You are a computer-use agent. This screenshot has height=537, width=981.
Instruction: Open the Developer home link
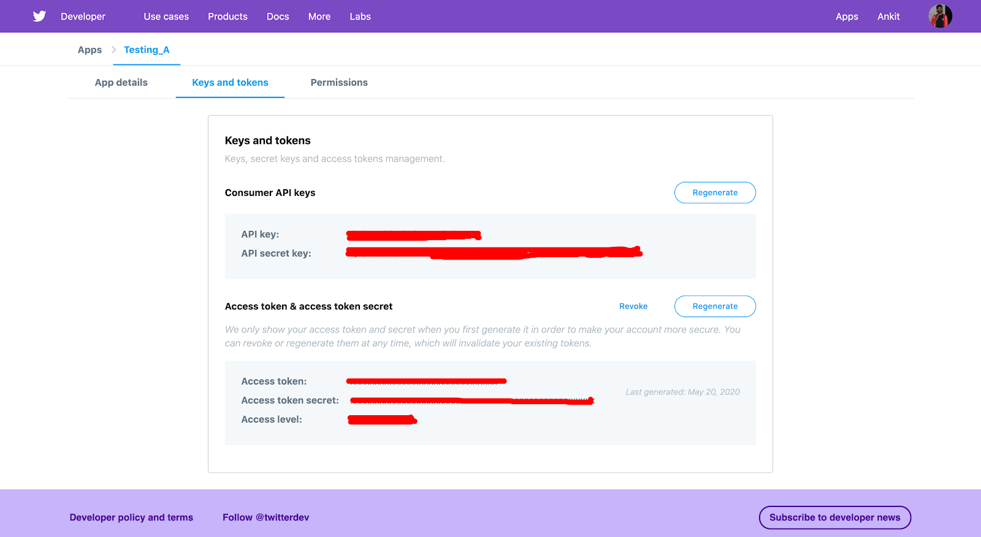83,17
